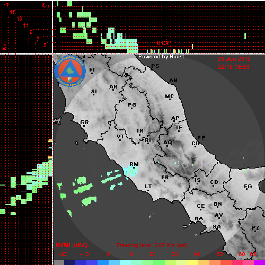265x265 pixels.
Task: Click the 'HVMI [dBZ]' label
Action: (72, 245)
